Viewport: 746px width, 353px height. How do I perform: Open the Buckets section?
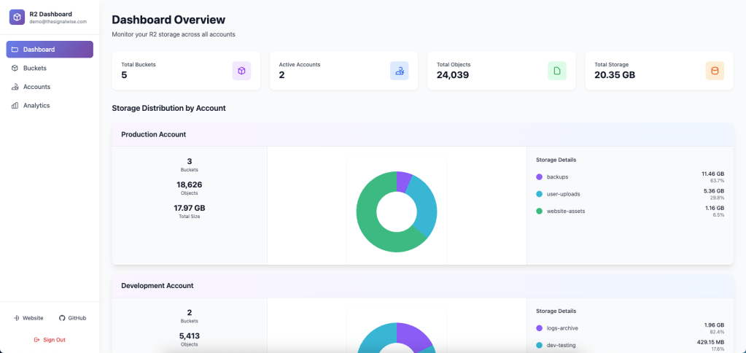tap(34, 68)
